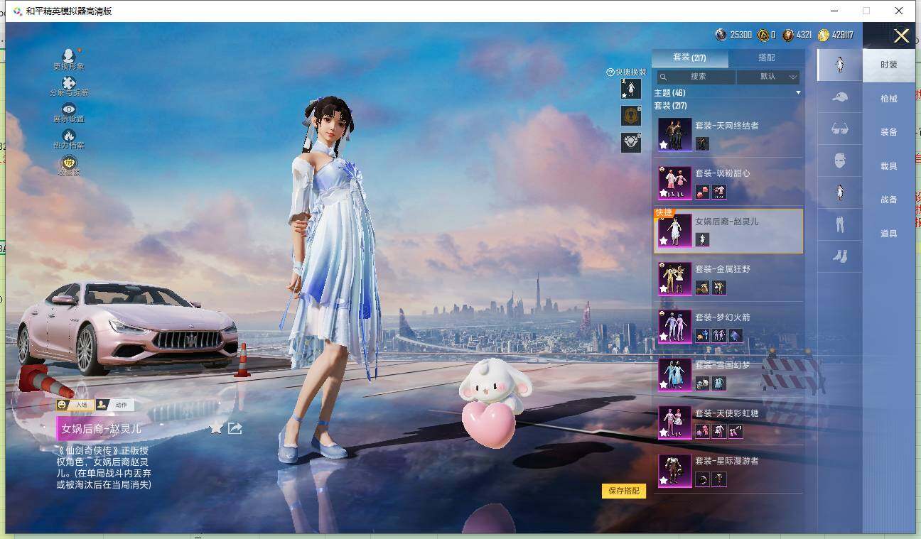Select the face mask category icon
The height and width of the screenshot is (539, 921).
(x=839, y=160)
